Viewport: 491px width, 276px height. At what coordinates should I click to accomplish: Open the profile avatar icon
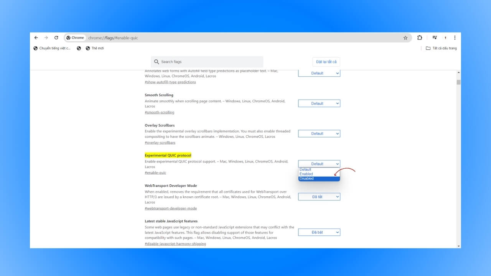click(x=445, y=38)
